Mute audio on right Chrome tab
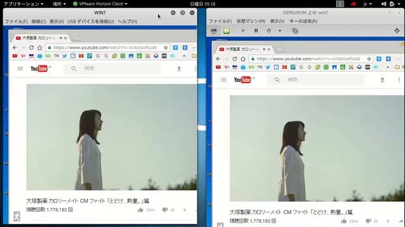Screen dimensions: 405x227 click(265, 49)
